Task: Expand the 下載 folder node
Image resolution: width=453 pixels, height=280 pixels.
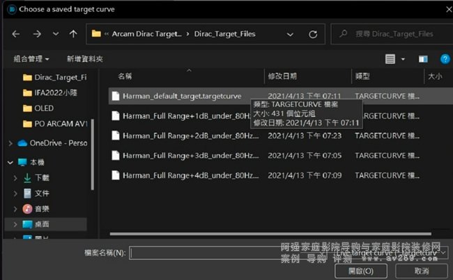Action: coord(15,178)
